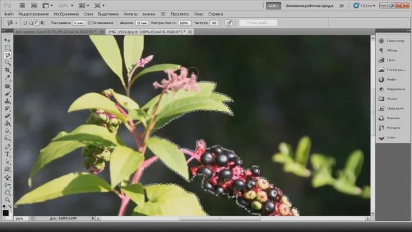This screenshot has width=412, height=232.
Task: Select the Magnetic Lasso tool in toolbox
Action: point(7,55)
